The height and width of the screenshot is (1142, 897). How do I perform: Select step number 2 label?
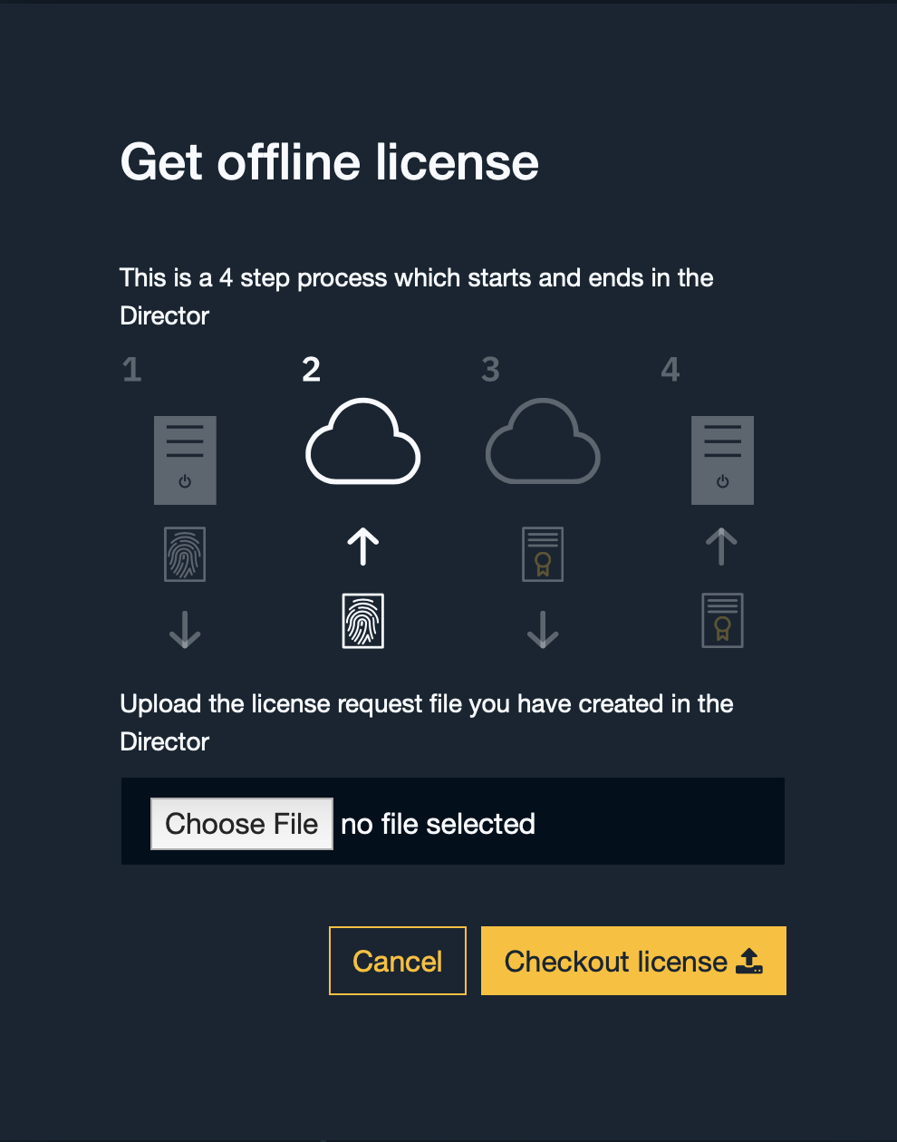pyautogui.click(x=311, y=370)
